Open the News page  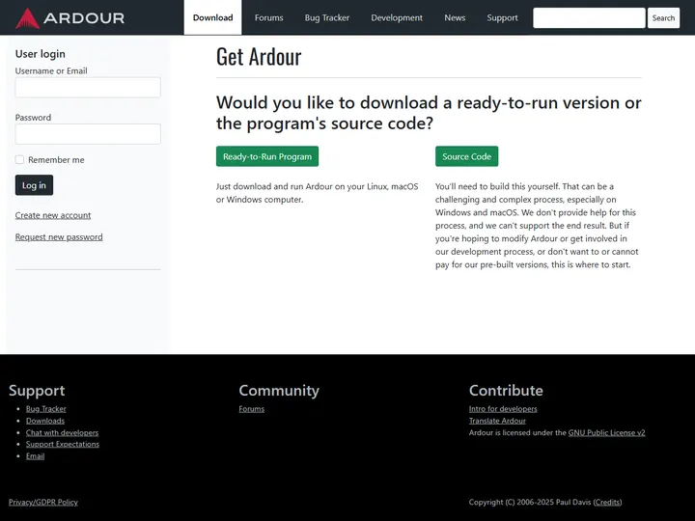tap(455, 17)
